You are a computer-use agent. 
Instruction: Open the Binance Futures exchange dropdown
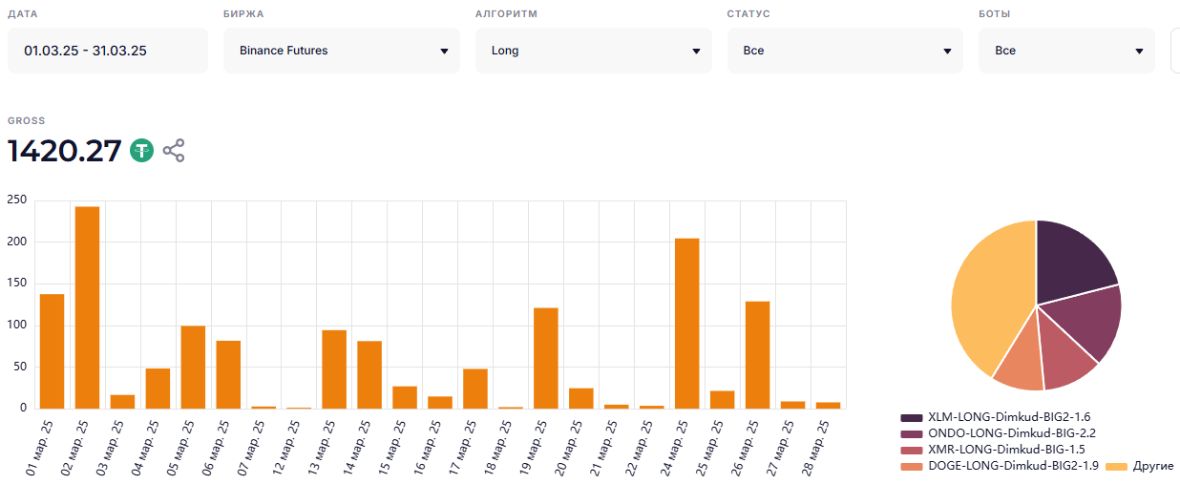341,51
